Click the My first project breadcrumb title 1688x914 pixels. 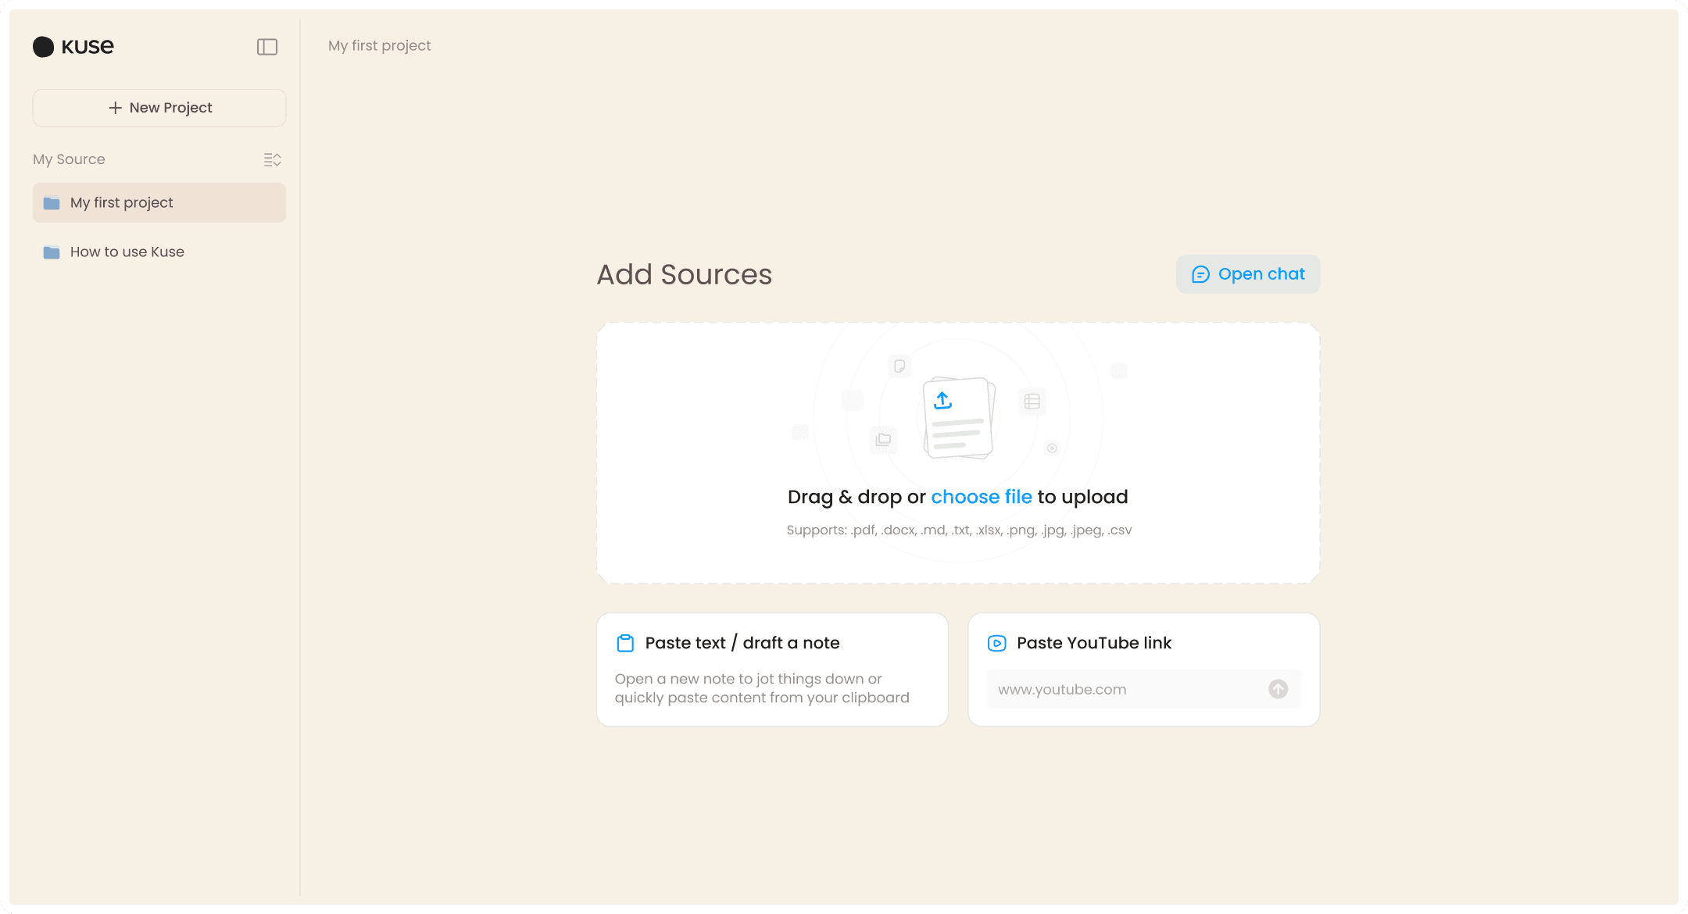click(x=379, y=45)
